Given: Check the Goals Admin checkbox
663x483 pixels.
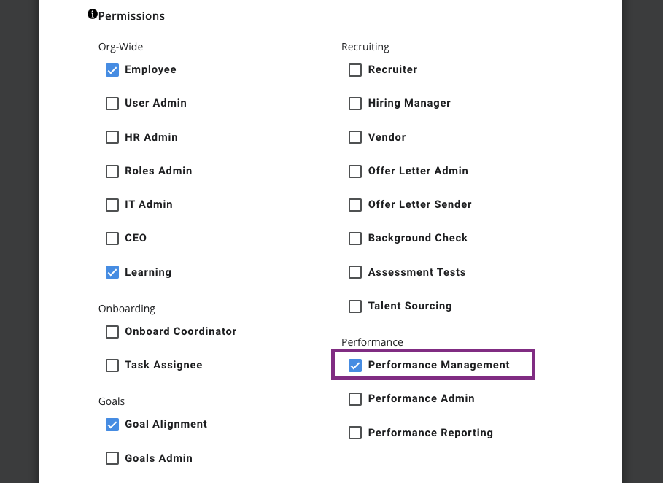Looking at the screenshot, I should click(112, 458).
